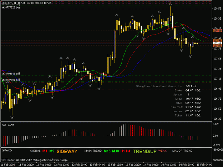Click the 106.75 price scale label

(x=217, y=99)
